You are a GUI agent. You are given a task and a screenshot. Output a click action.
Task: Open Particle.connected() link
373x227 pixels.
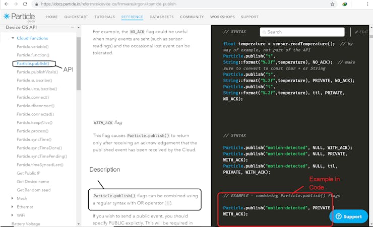pos(35,114)
